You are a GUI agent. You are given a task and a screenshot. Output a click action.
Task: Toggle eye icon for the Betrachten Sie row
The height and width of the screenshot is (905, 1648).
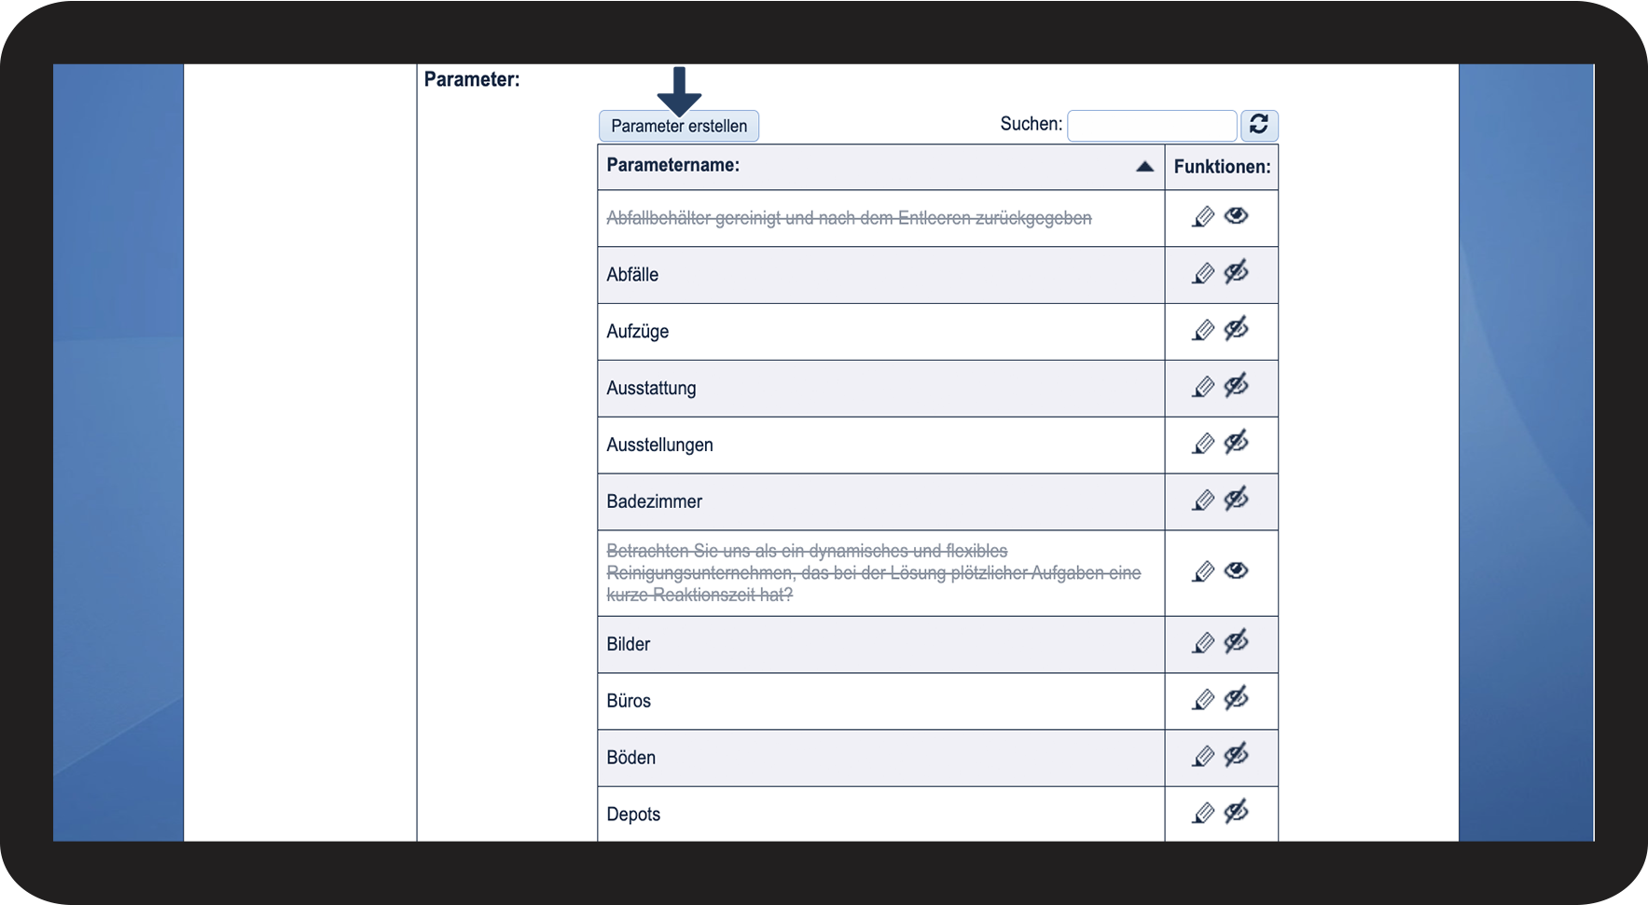pos(1236,570)
